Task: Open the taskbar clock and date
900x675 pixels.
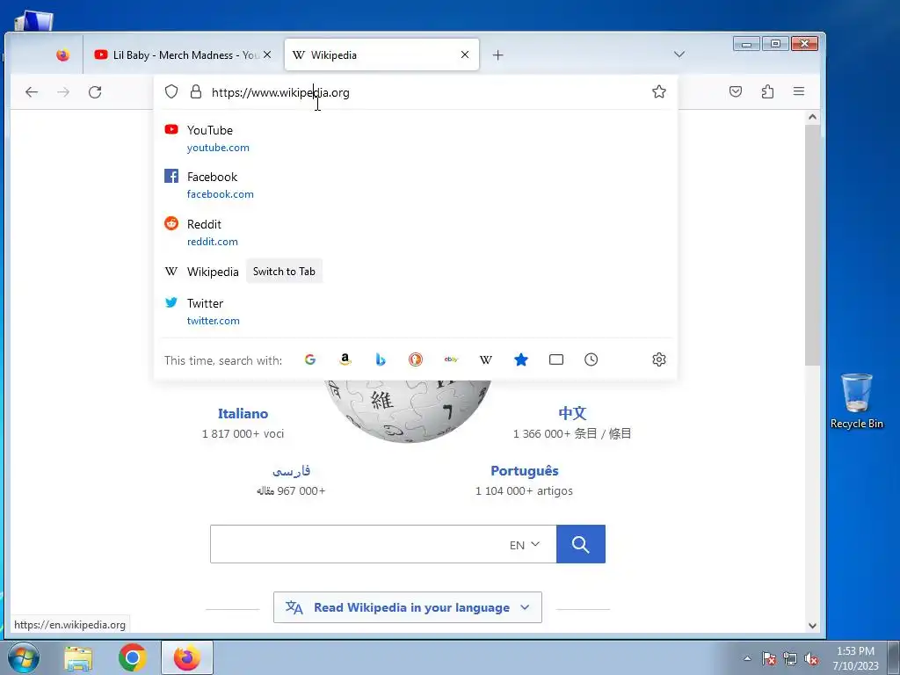Action: pyautogui.click(x=855, y=658)
